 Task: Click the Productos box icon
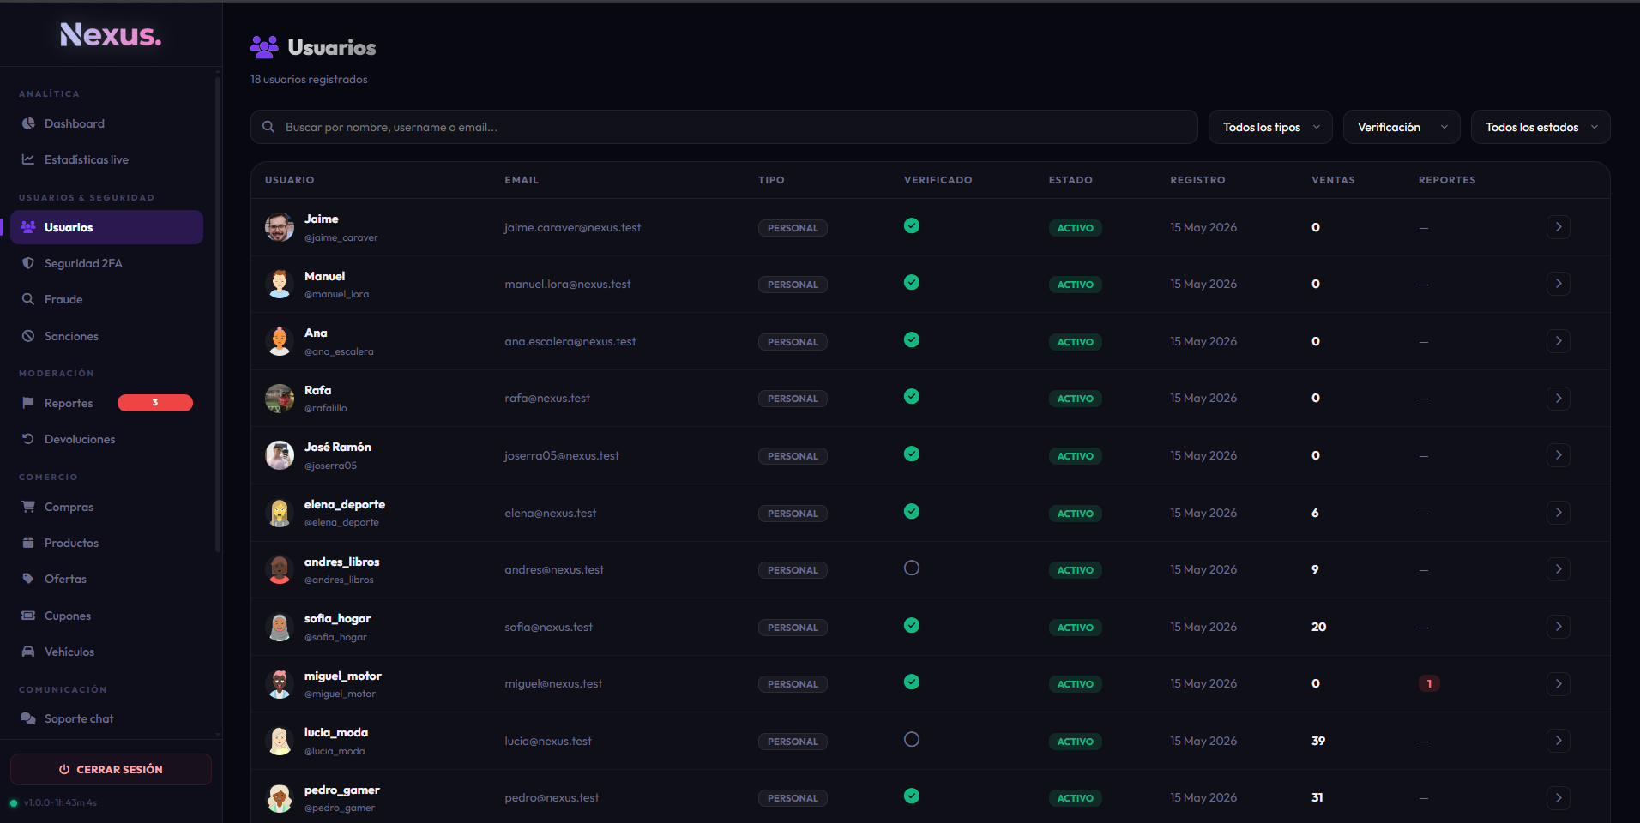[28, 543]
